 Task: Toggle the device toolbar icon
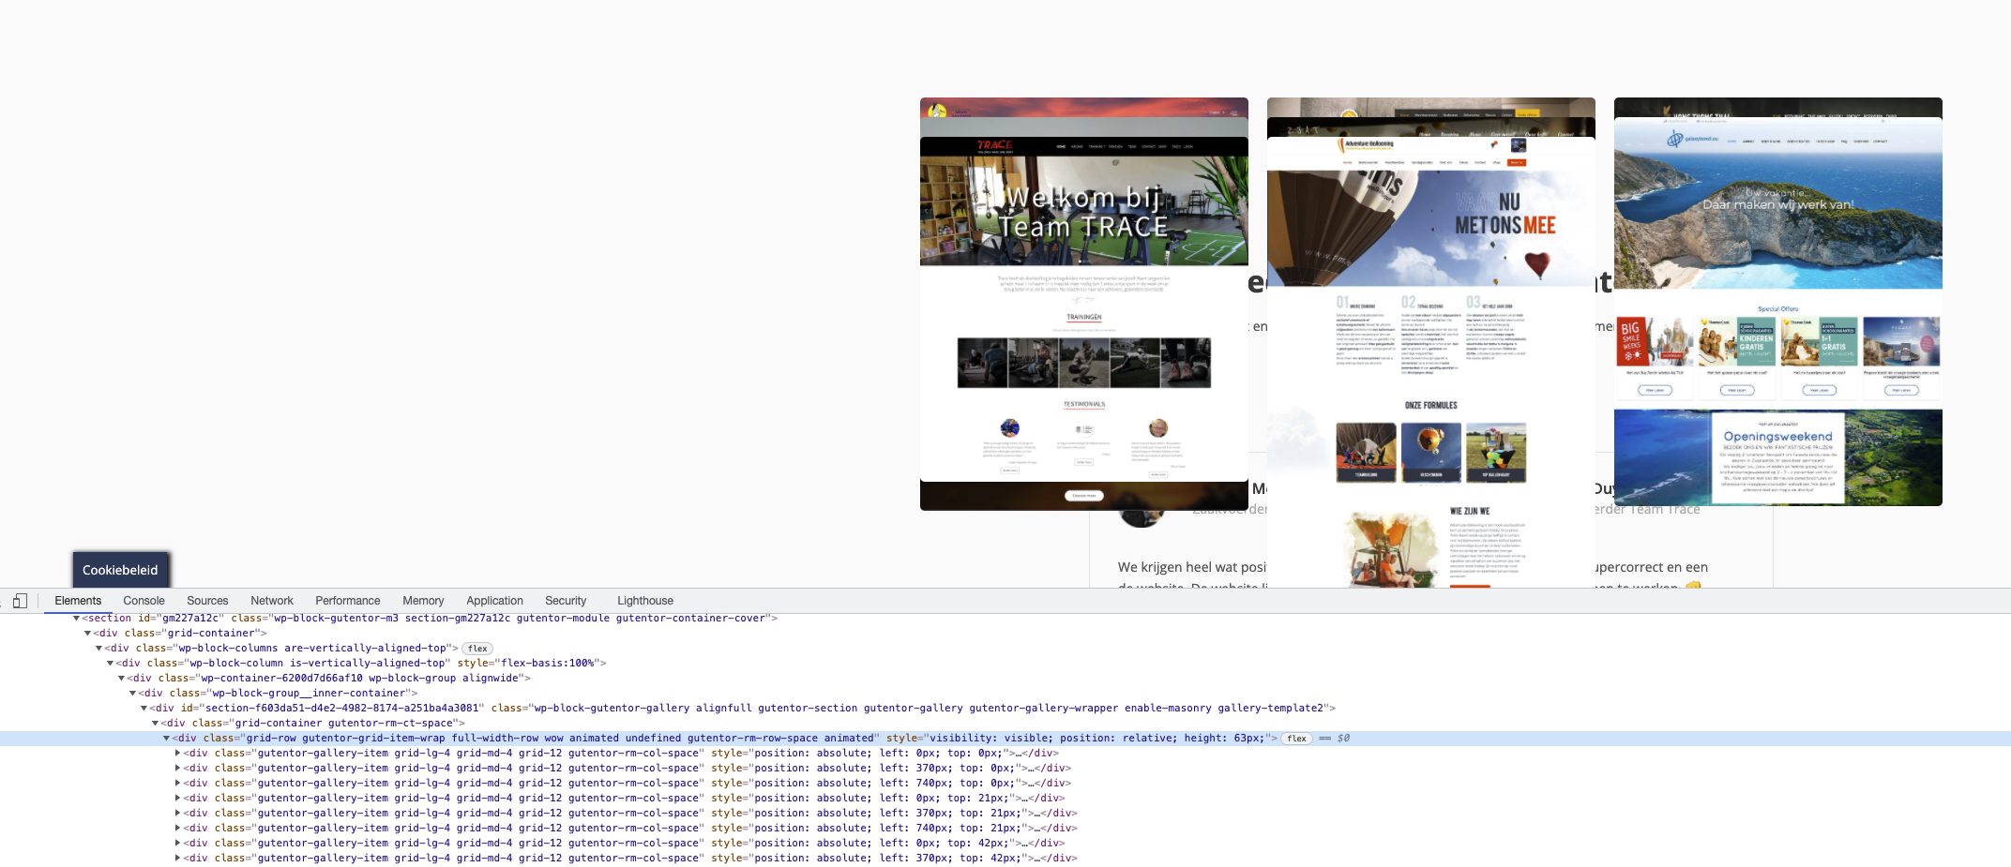pyautogui.click(x=20, y=601)
